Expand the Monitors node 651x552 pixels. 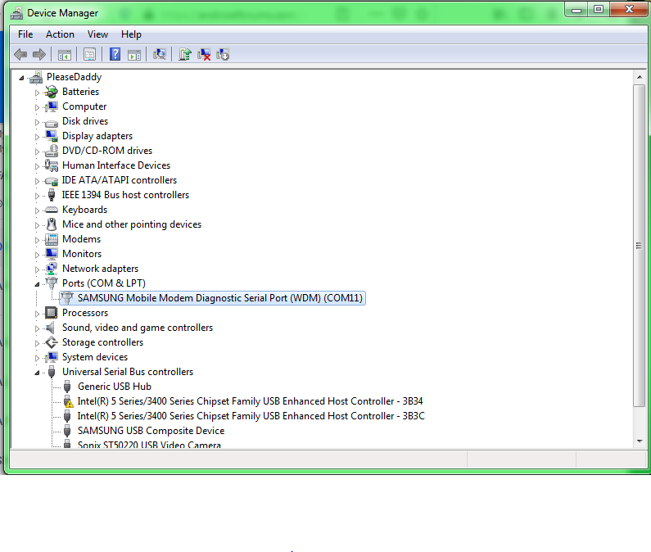37,255
